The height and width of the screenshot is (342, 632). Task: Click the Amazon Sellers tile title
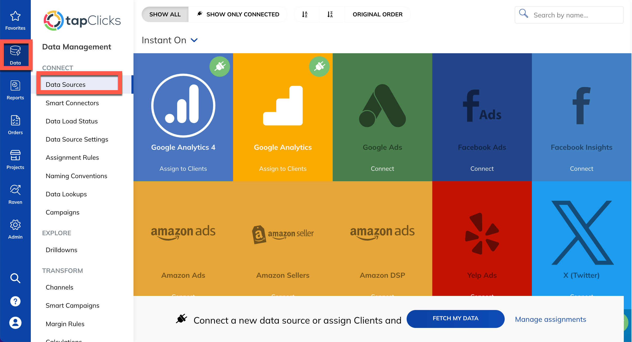pos(283,275)
